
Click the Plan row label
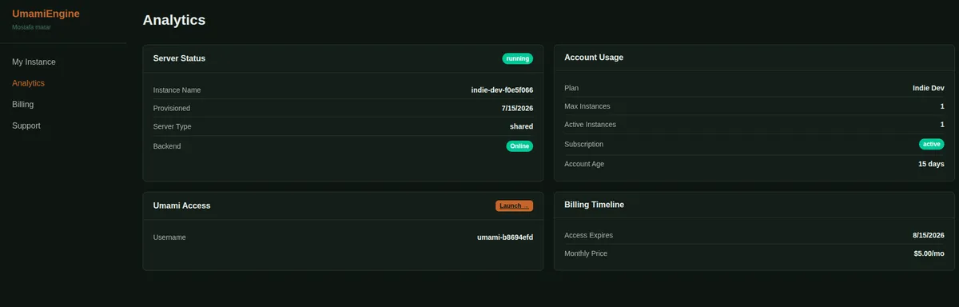pos(571,88)
